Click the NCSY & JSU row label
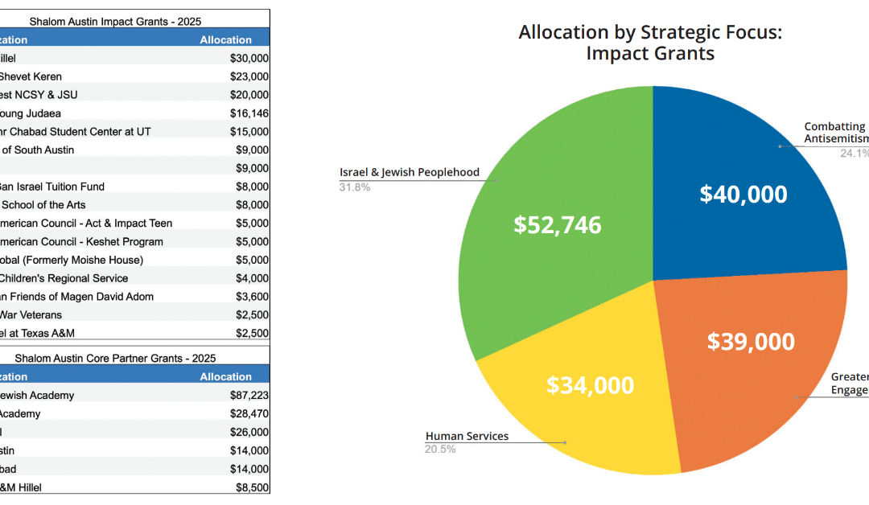The image size is (869, 505). pyautogui.click(x=39, y=95)
